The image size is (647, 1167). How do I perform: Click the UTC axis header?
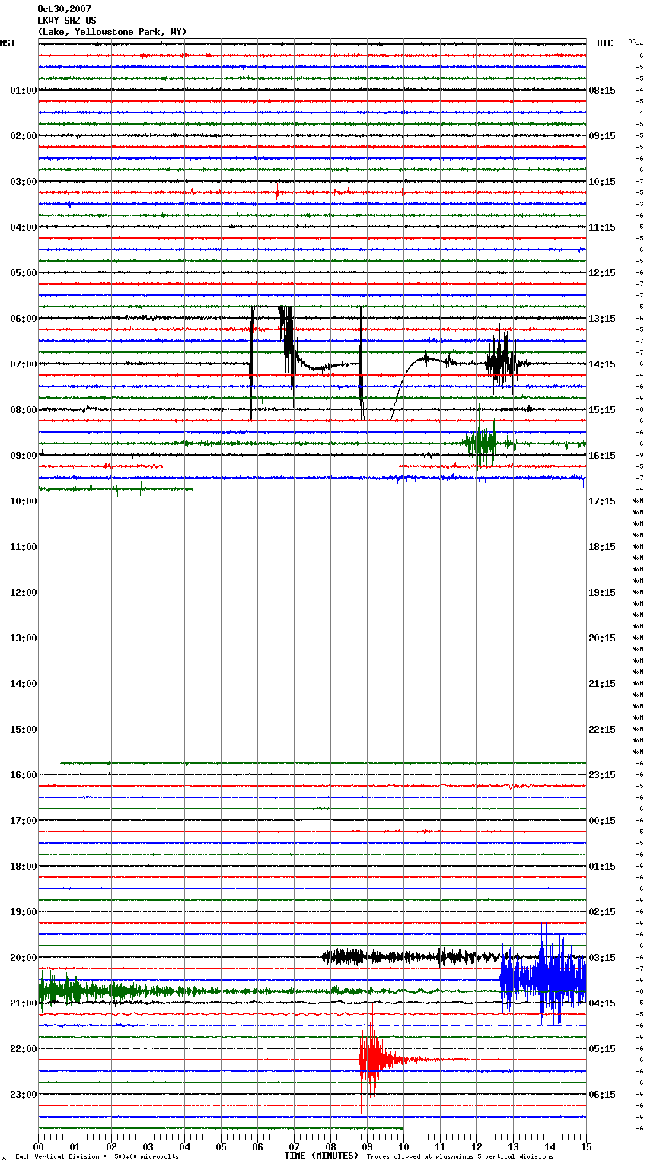pyautogui.click(x=605, y=43)
